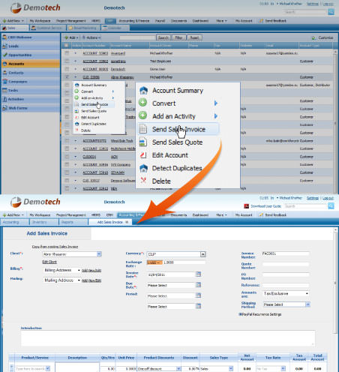339x372 pixels.
Task: Click the Reset button in the accounts toolbar
Action: tap(194, 37)
